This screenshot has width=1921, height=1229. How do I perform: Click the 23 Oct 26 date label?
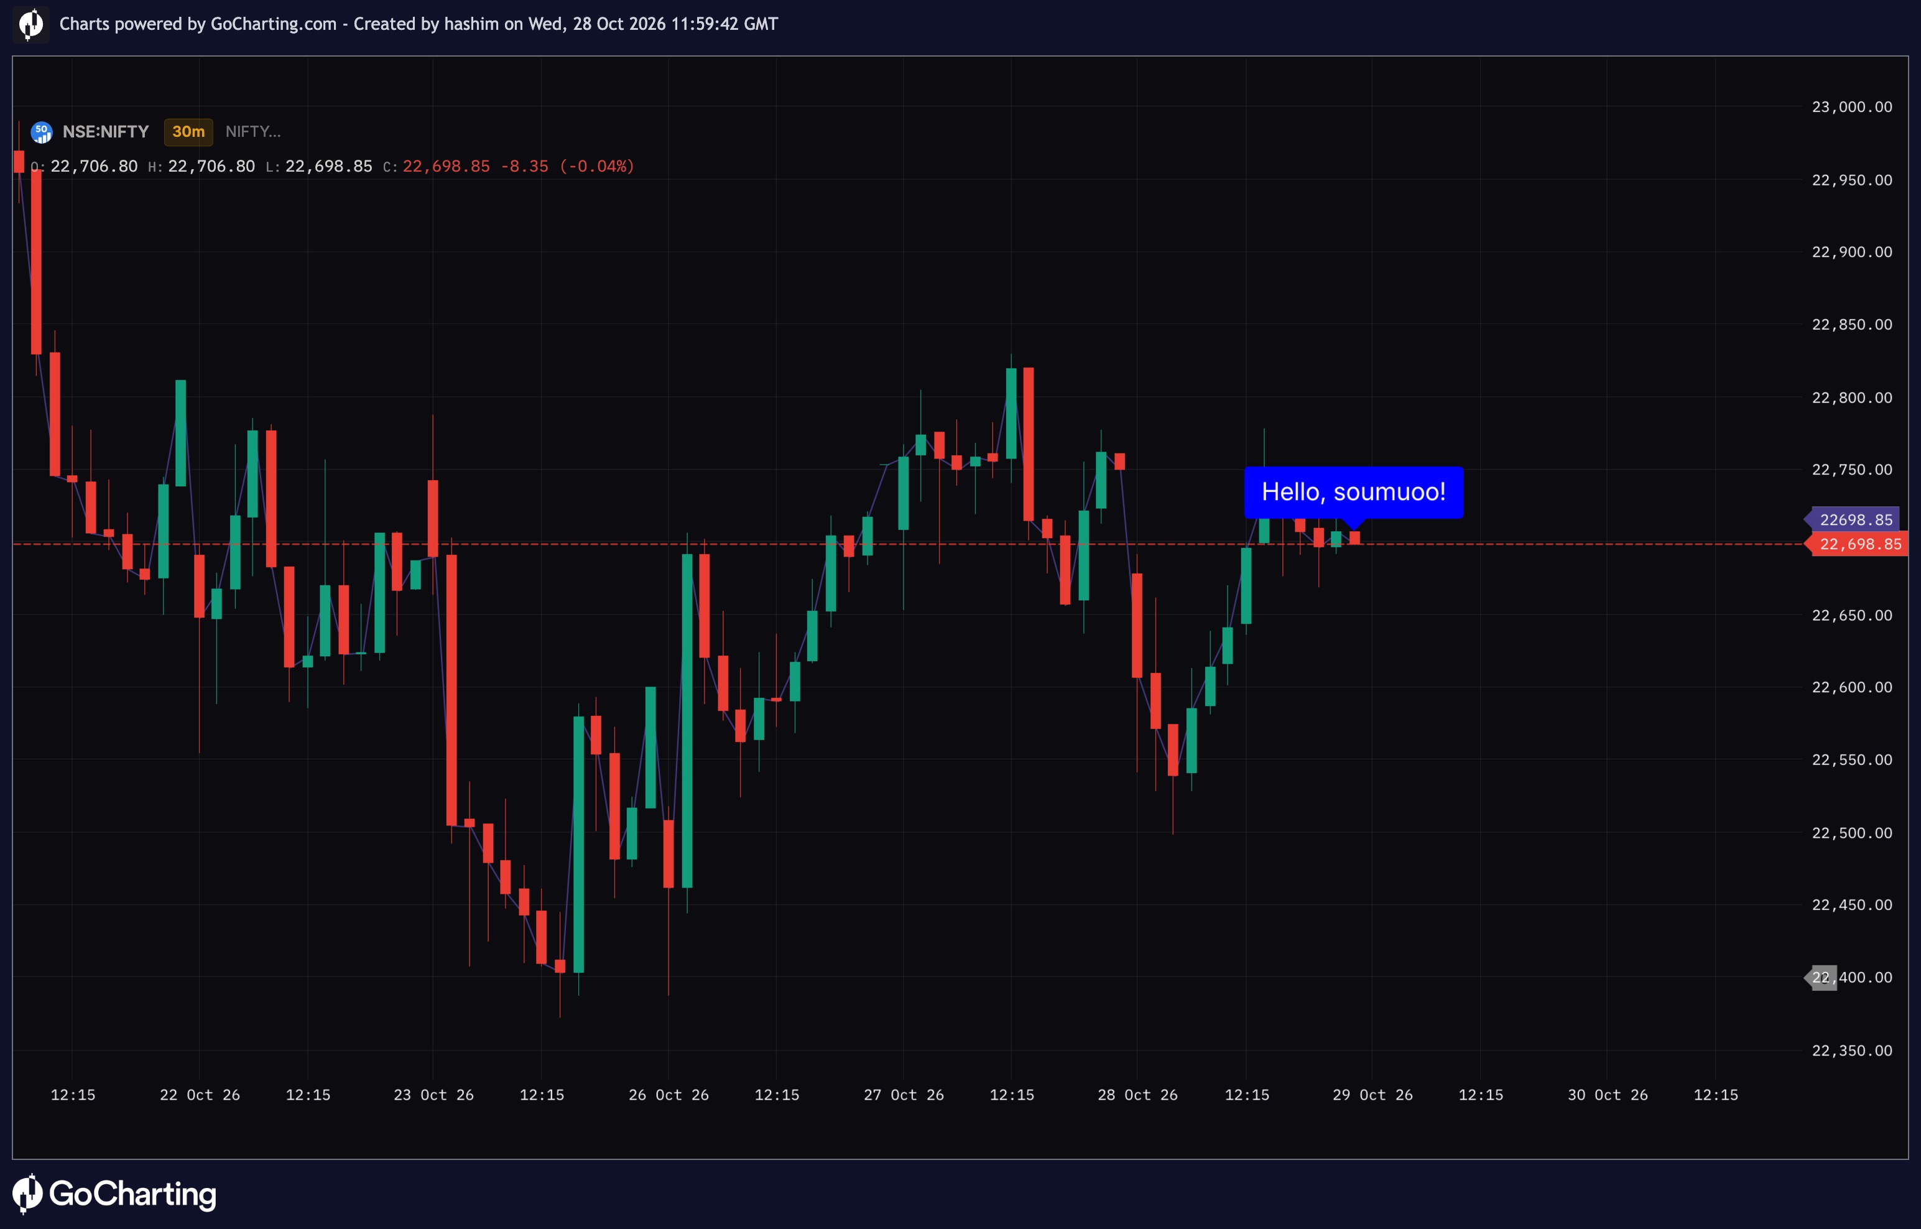433,1095
